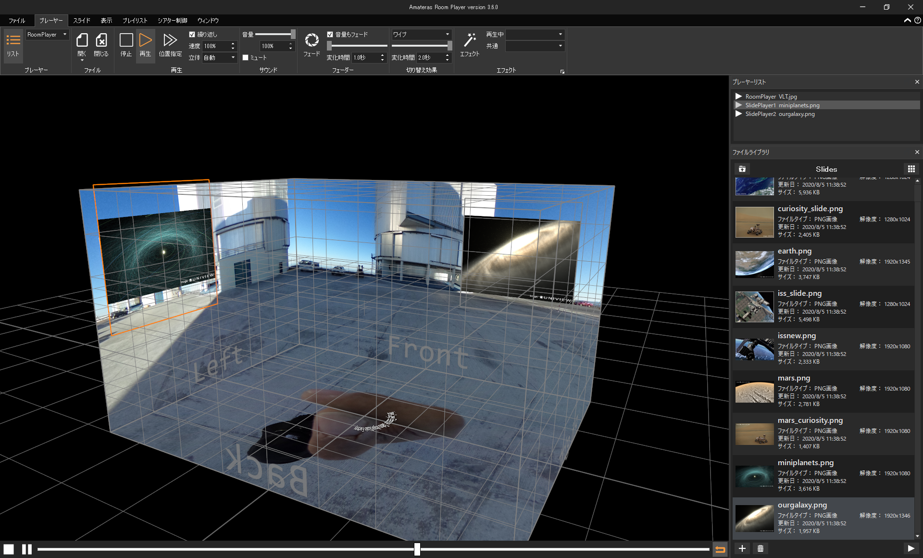
Task: Select ourgalaxy.png library item
Action: pyautogui.click(x=823, y=518)
